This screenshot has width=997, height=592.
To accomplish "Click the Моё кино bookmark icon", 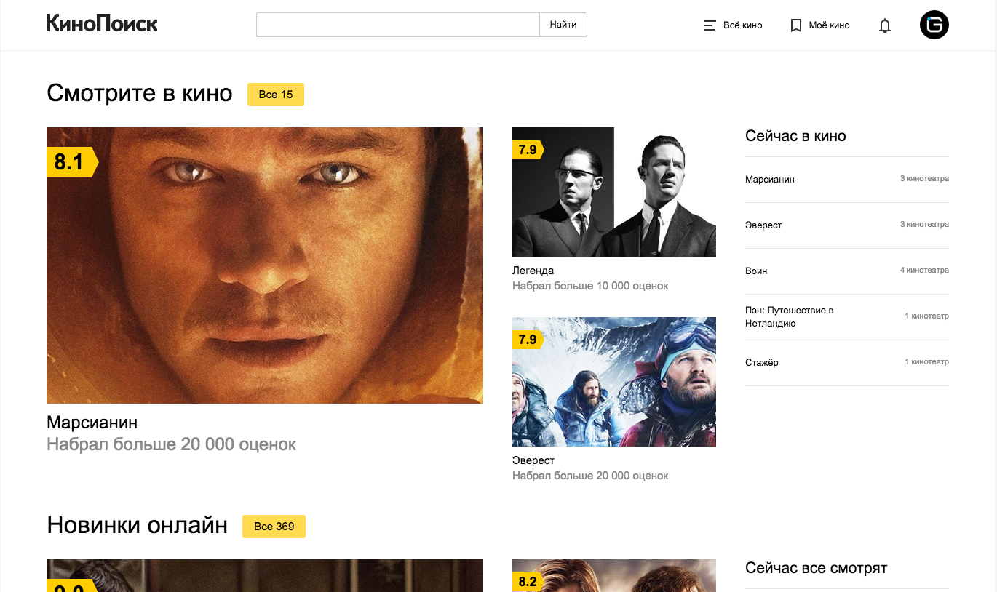I will click(x=796, y=25).
